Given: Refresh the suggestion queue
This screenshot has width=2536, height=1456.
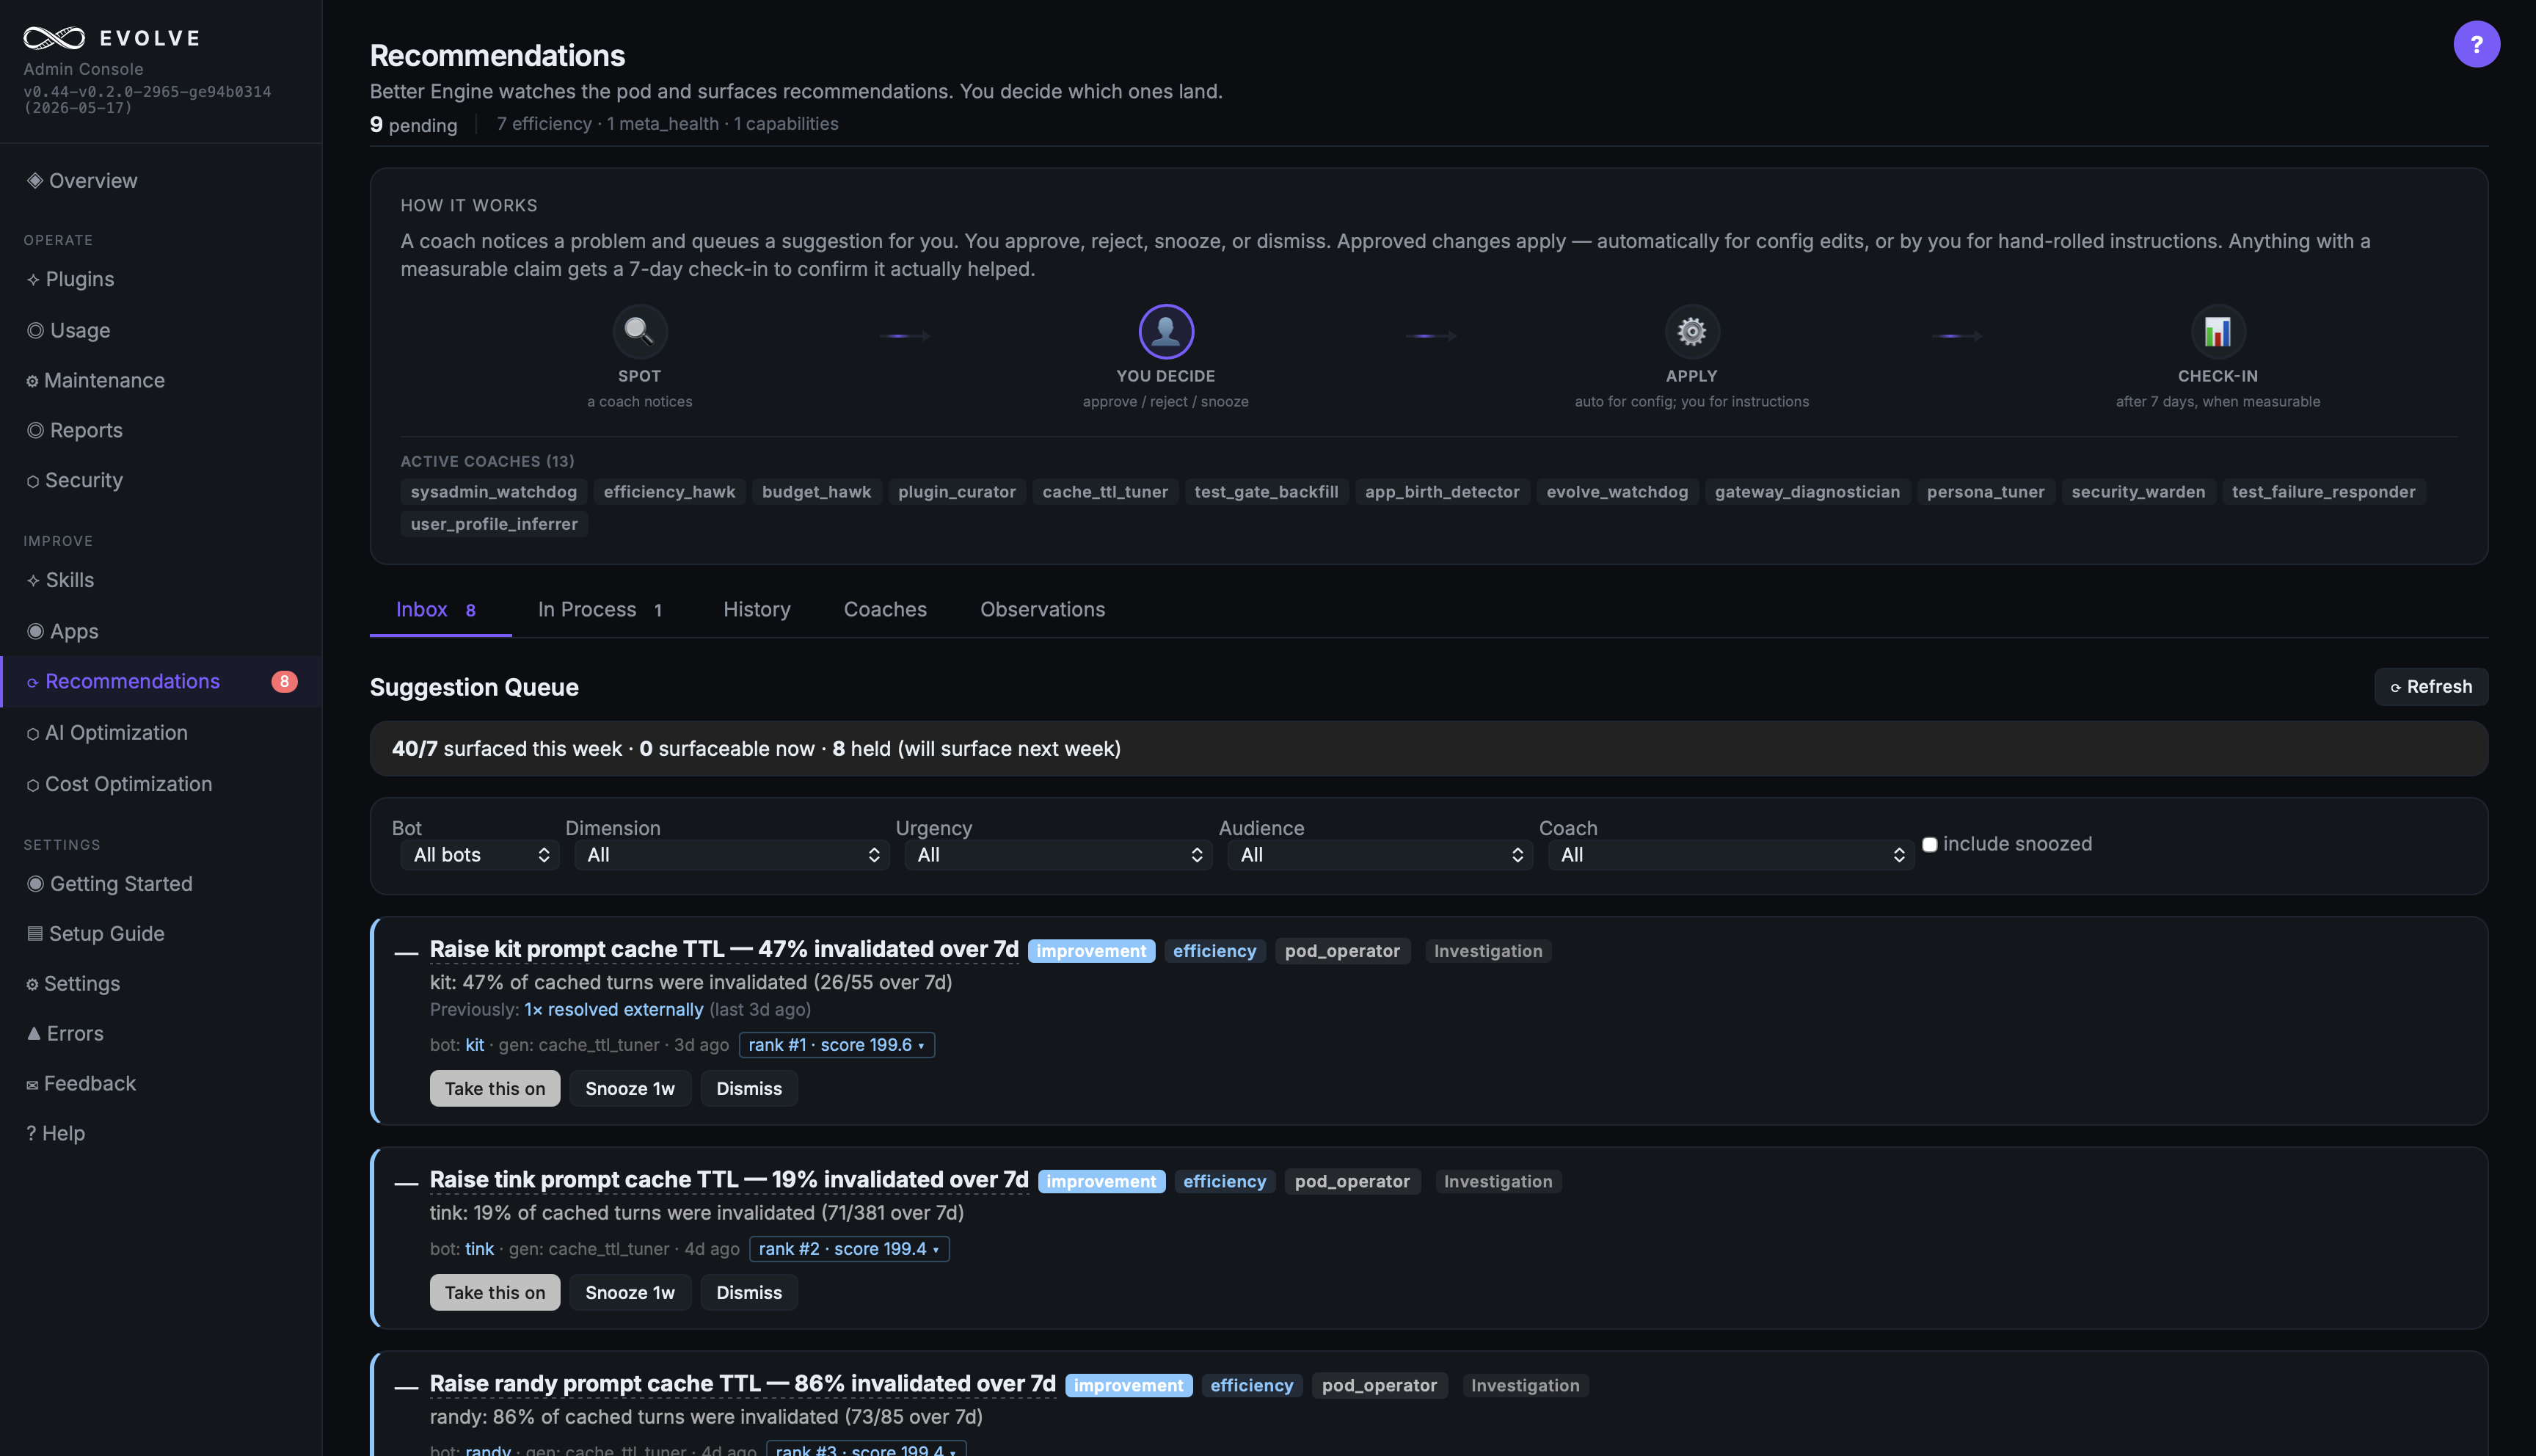Looking at the screenshot, I should [x=2430, y=687].
